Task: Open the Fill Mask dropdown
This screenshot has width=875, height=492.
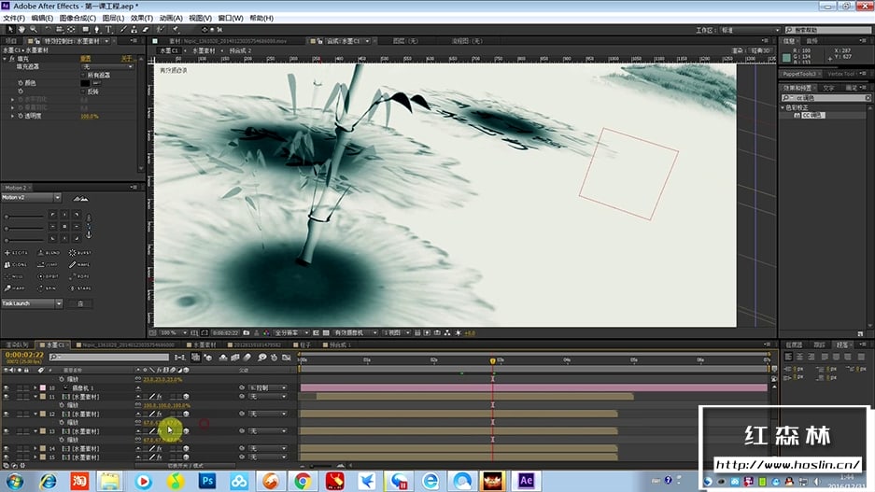Action: click(x=108, y=67)
